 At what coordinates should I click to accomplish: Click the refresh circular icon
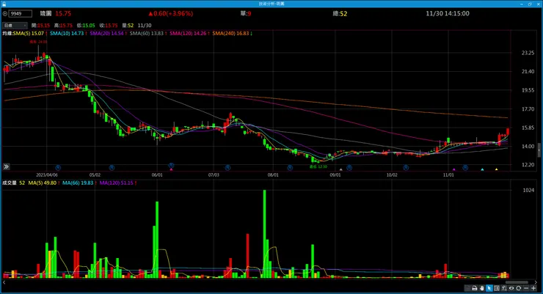518,288
